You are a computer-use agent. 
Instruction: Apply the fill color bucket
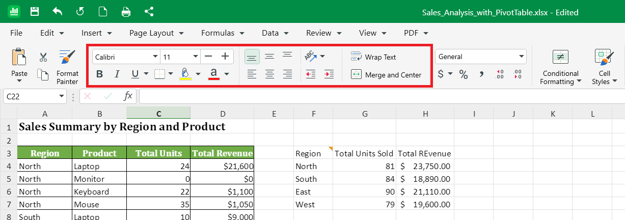pos(185,74)
